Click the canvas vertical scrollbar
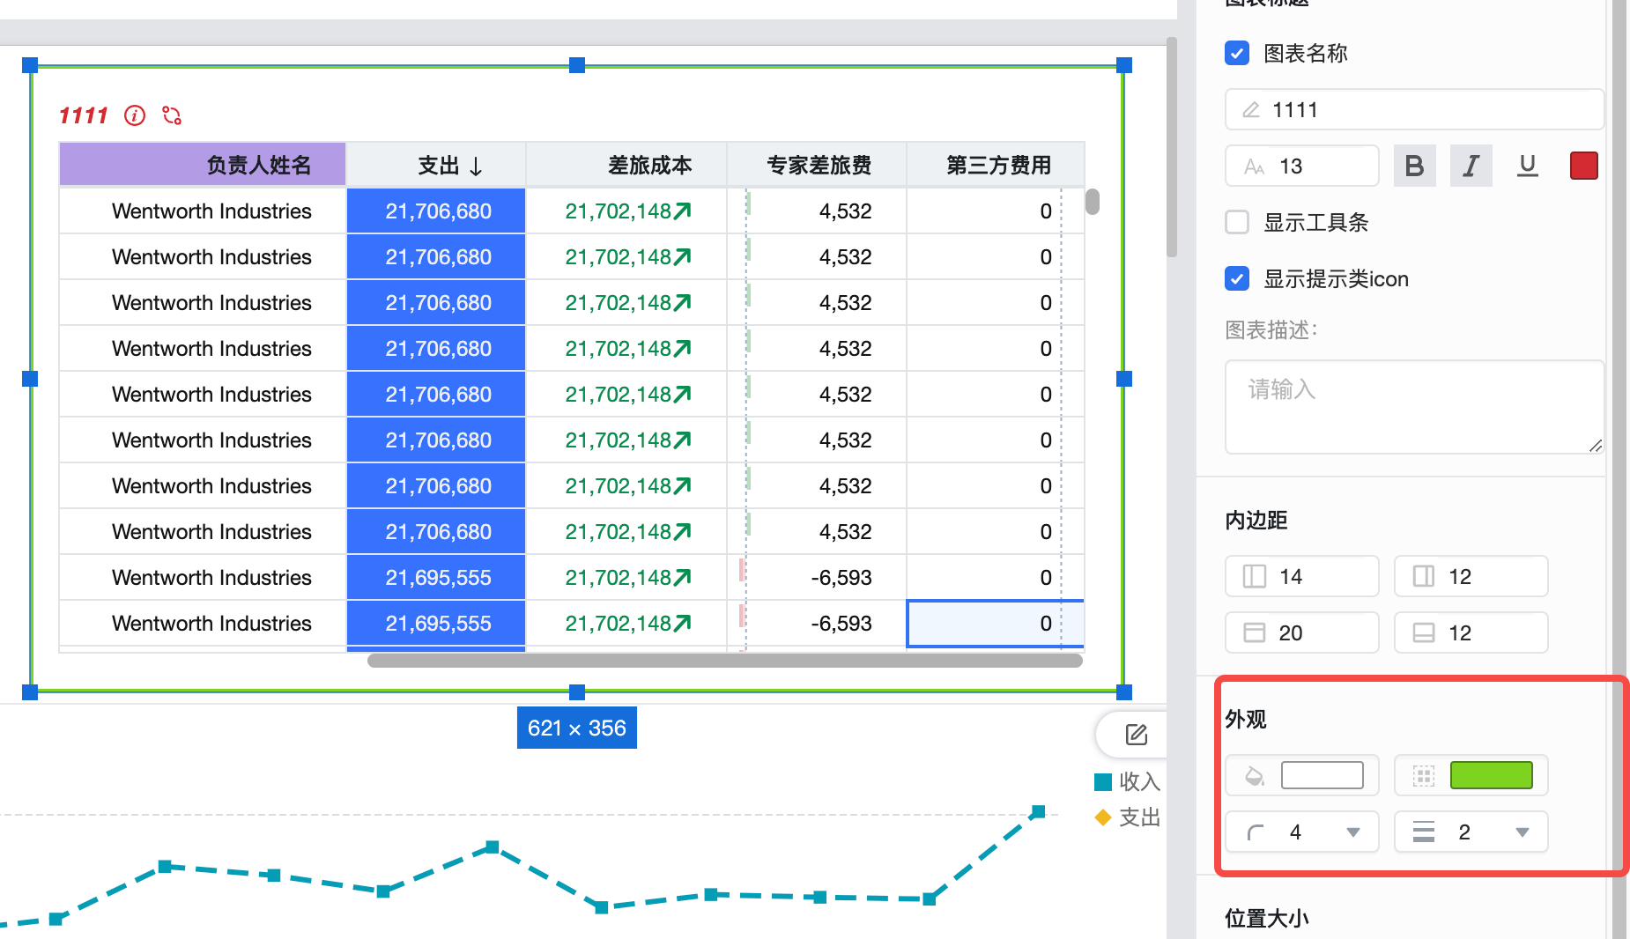 pos(1172,147)
